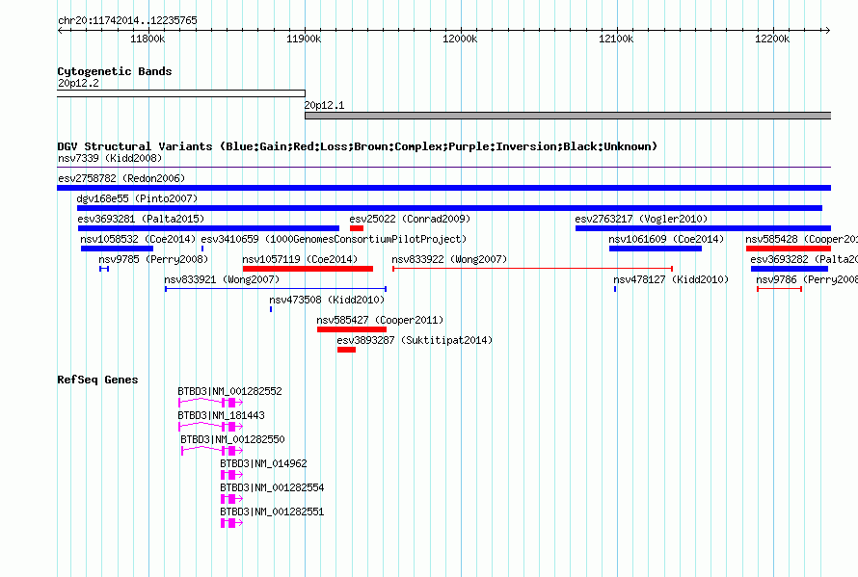Viewport: 858px width, 577px height.
Task: Click the BTBD3|NM_001282550 transcript label
Action: (x=232, y=439)
